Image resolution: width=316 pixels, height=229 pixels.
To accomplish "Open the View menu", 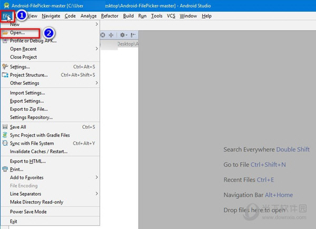I will (x=32, y=16).
